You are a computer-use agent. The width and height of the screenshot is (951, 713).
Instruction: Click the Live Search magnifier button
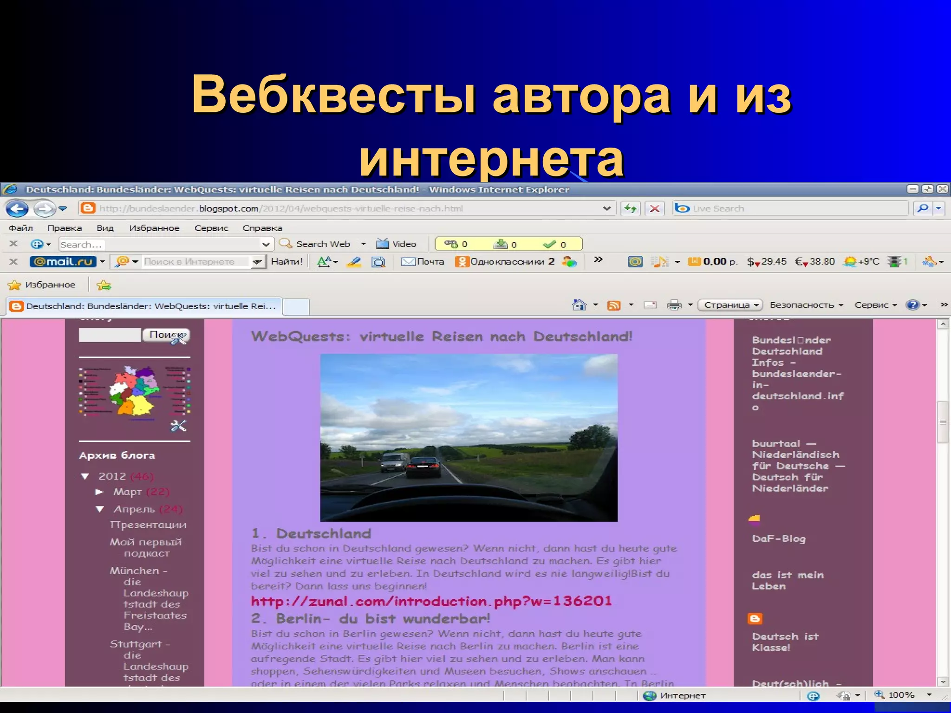[923, 208]
